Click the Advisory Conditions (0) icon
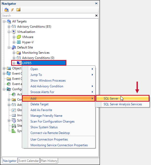 coord(19,58)
